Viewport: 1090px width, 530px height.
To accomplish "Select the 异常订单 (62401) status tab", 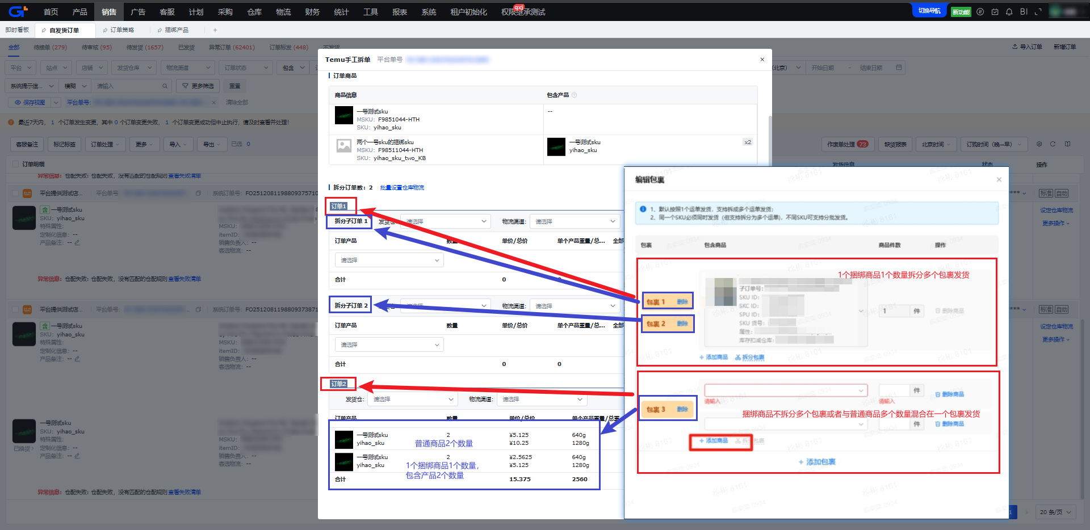I will tap(232, 48).
